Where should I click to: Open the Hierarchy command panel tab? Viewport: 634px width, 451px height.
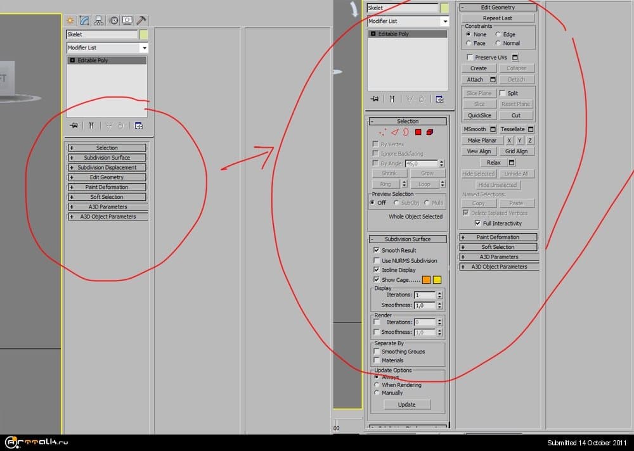[x=99, y=20]
